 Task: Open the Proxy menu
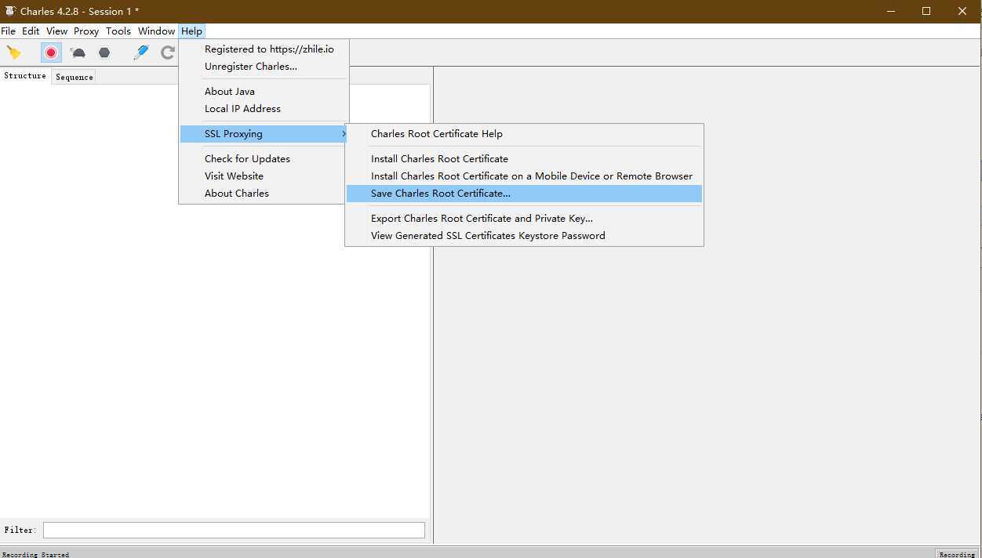86,31
